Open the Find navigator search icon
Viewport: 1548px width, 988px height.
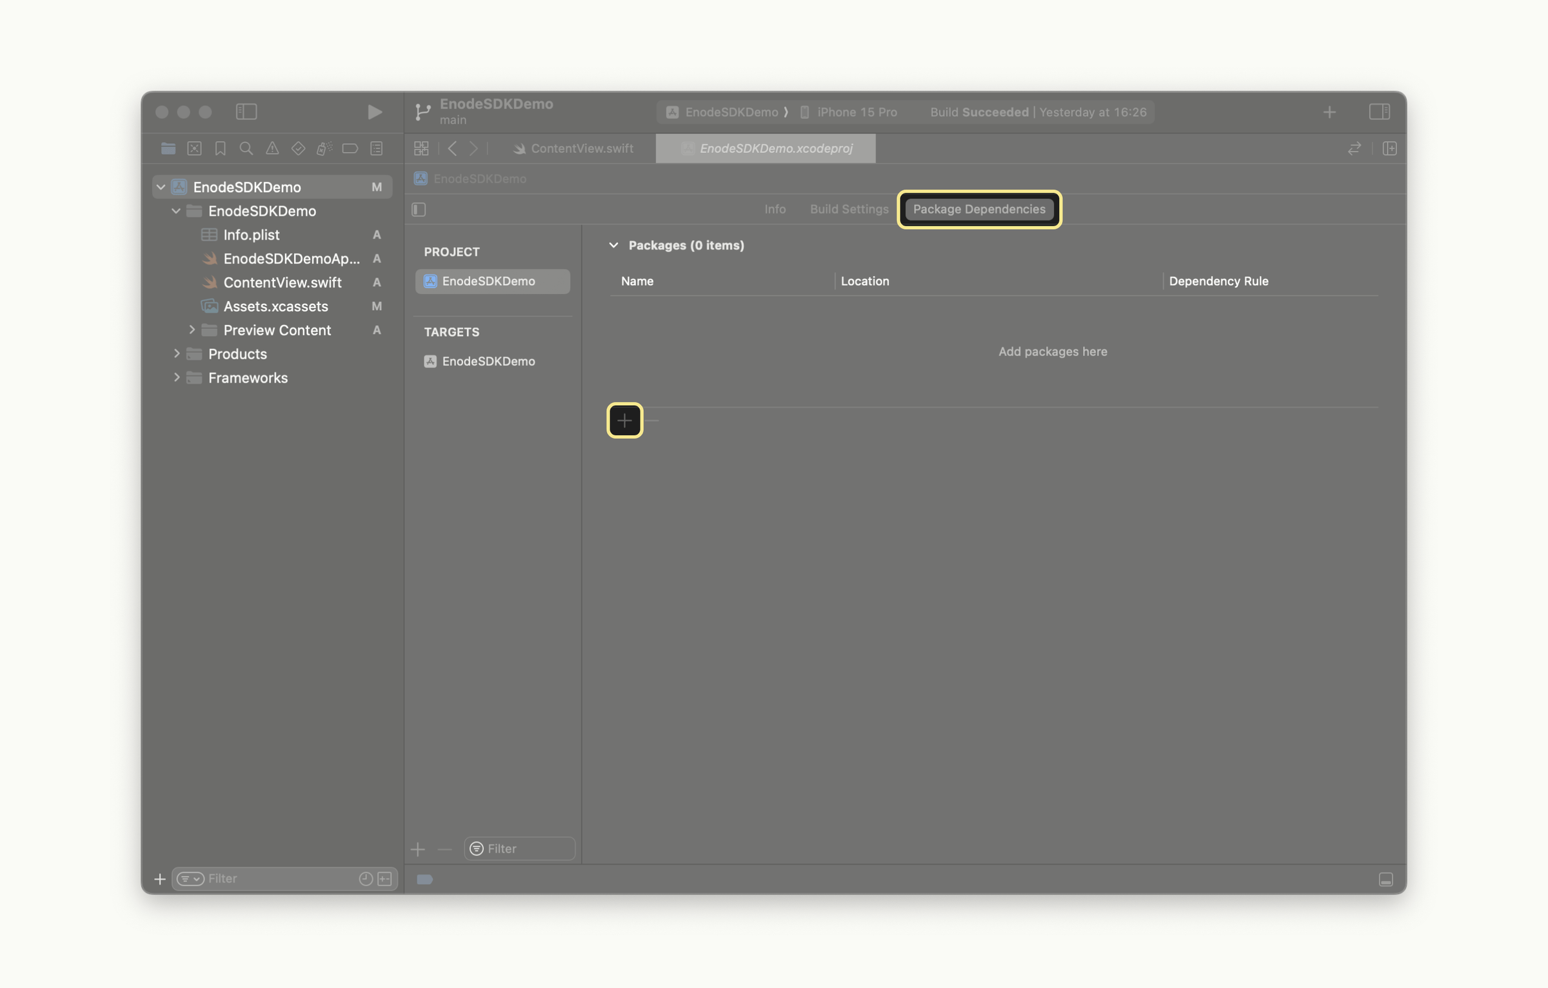tap(246, 149)
